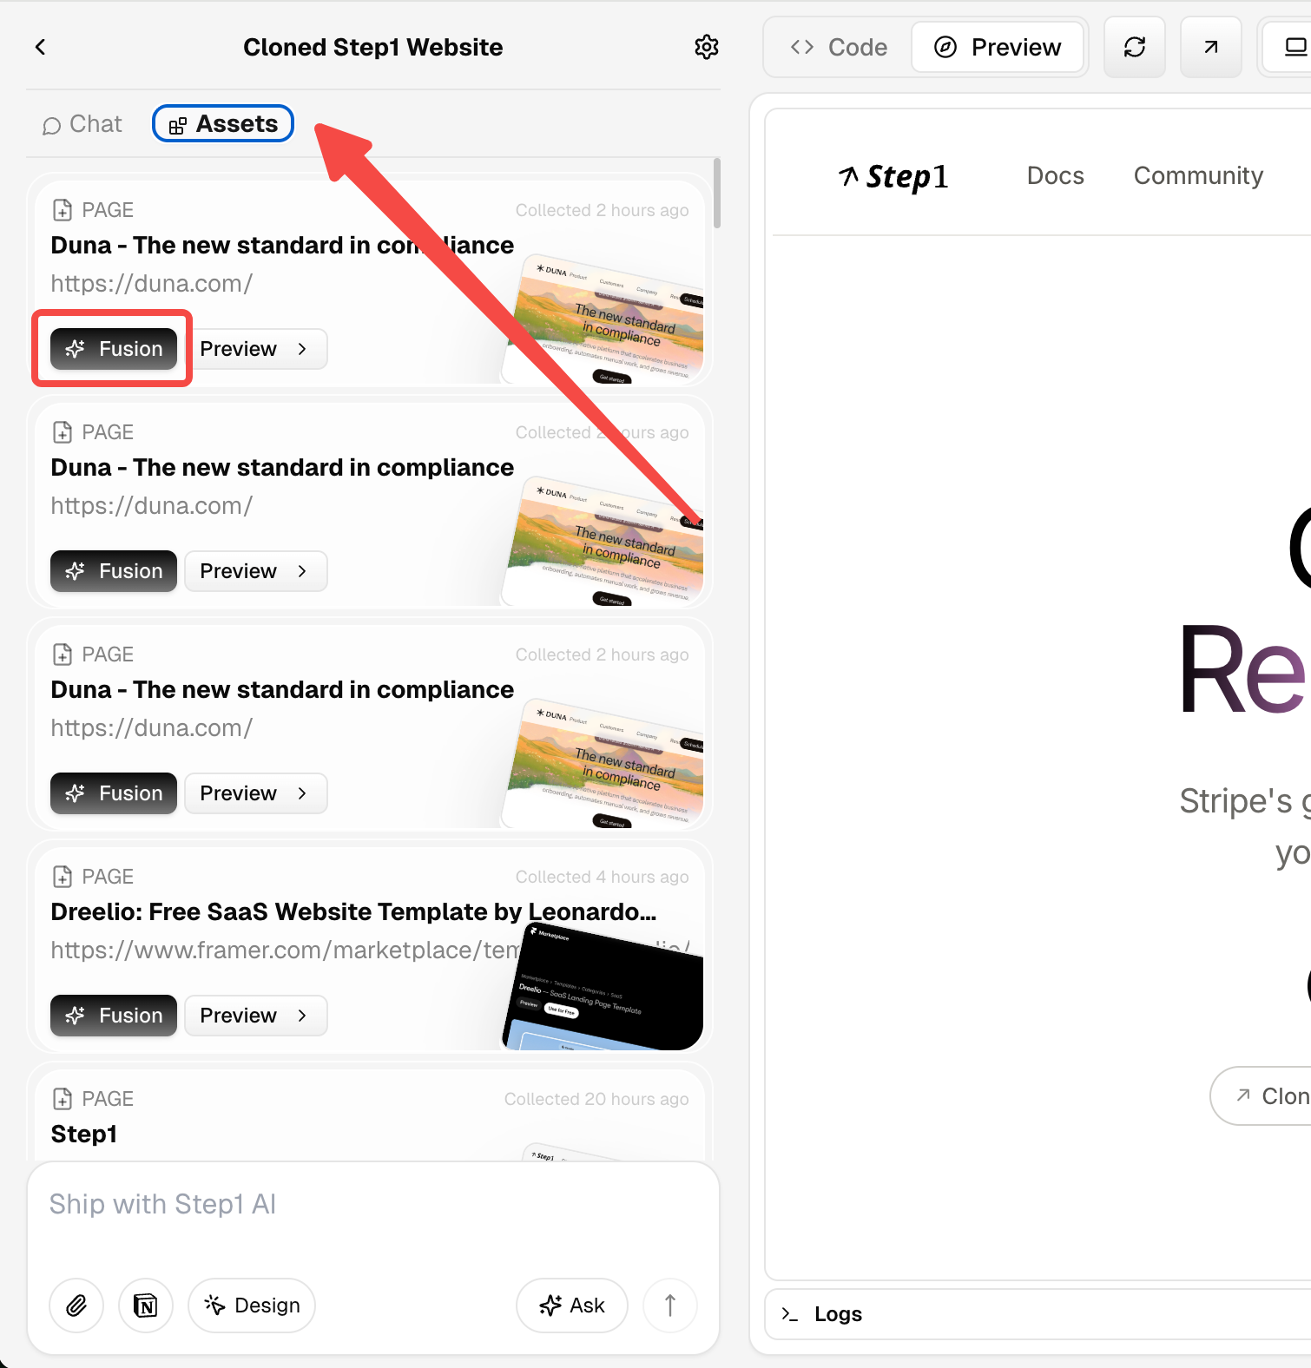Switch to Chat tab
Image resolution: width=1311 pixels, height=1368 pixels.
82,124
